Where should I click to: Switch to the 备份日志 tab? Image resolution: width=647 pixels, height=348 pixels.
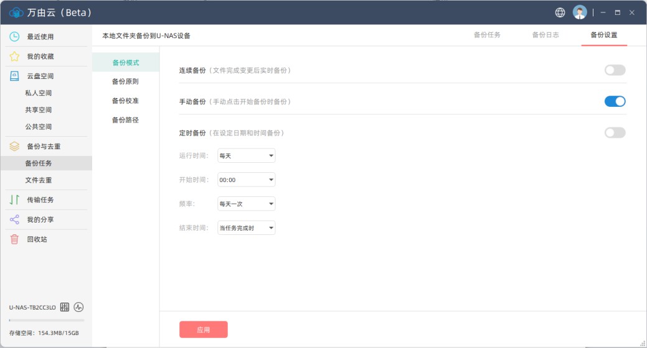pos(545,35)
